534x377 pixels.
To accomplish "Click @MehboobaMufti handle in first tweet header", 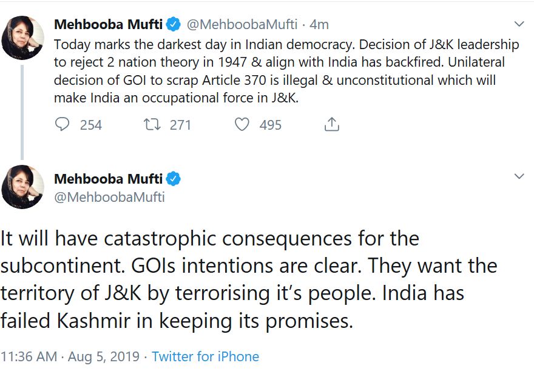I will (242, 25).
